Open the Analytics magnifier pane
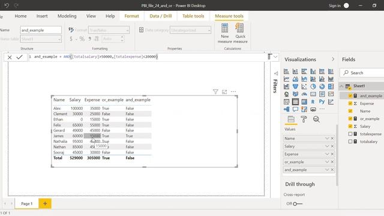Screen dimensions: 384x216 (316, 119)
